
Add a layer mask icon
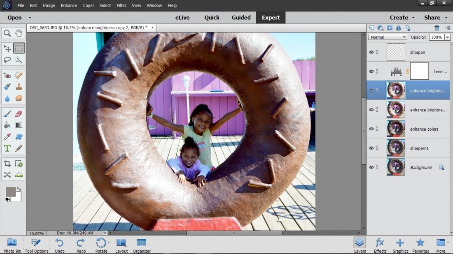coord(390,28)
